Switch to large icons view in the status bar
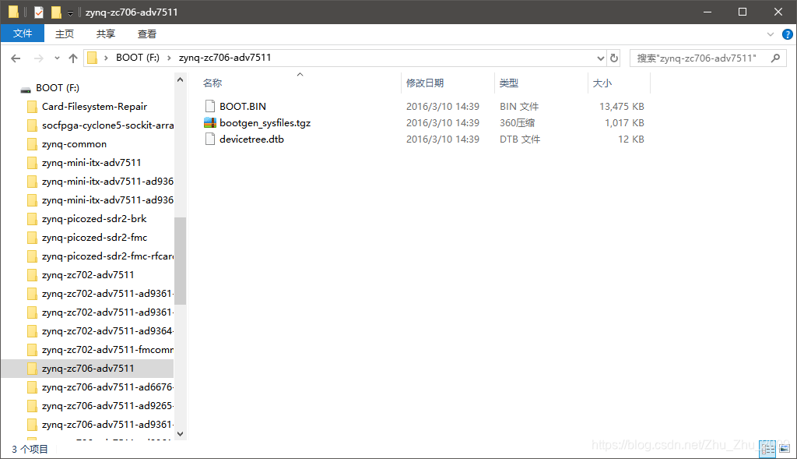 (x=785, y=448)
